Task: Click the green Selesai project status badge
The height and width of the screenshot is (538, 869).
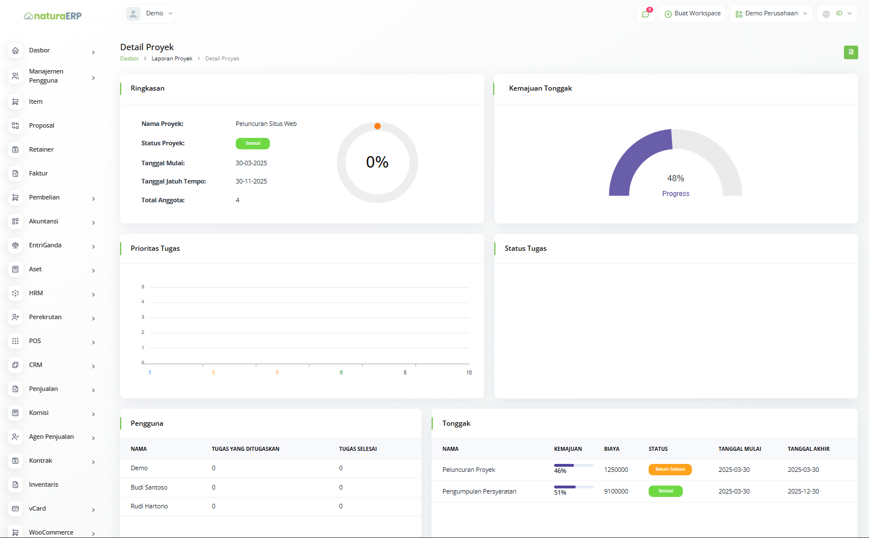Action: [x=253, y=144]
